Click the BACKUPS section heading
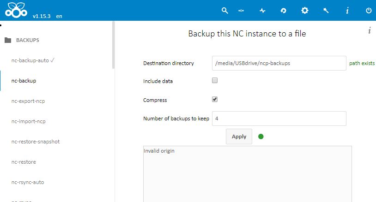This screenshot has width=376, height=202. pos(28,40)
